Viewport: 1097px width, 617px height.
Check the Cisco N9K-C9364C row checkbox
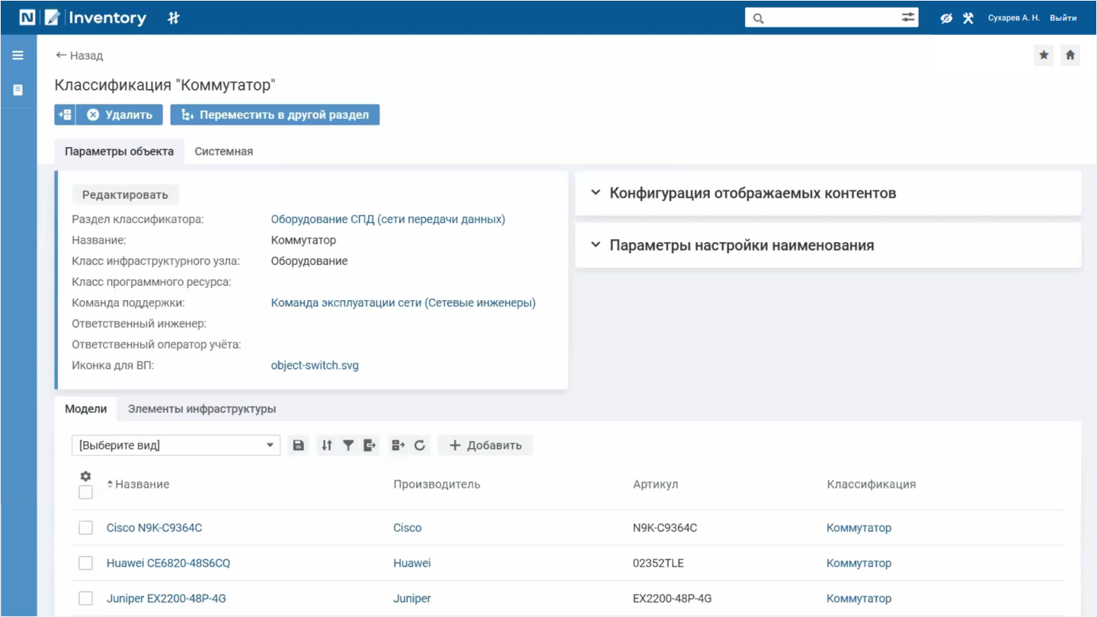pyautogui.click(x=86, y=528)
